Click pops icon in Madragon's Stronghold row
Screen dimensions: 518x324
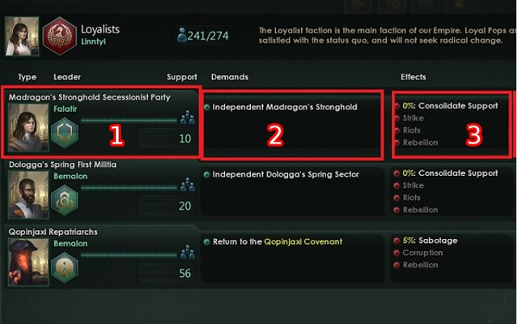click(x=187, y=119)
